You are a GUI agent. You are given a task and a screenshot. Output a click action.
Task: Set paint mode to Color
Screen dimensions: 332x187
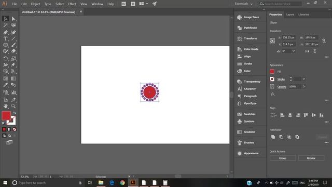(x=4, y=129)
